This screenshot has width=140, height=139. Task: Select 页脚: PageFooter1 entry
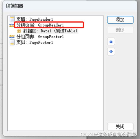coord(35,43)
